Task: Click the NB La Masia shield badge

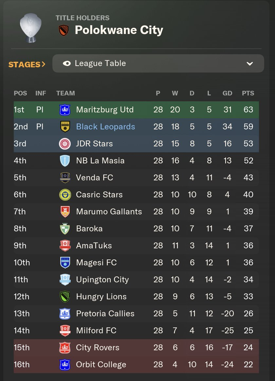Action: [x=64, y=161]
